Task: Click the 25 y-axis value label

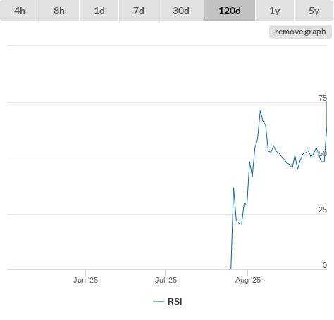Action: [323, 210]
